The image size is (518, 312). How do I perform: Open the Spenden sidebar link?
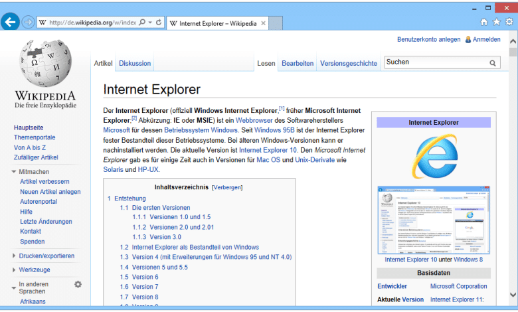point(32,242)
